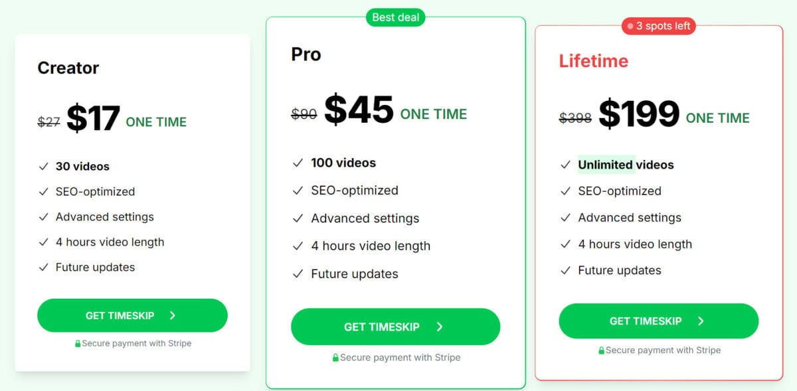Click the crossed-out $27 Creator price
The image size is (797, 391).
[49, 121]
